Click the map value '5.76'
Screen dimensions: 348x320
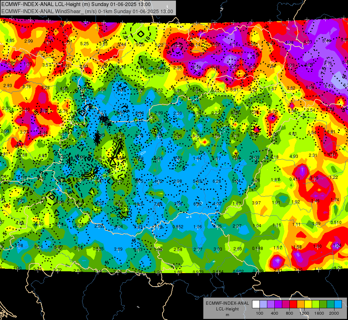pyautogui.click(x=64, y=111)
